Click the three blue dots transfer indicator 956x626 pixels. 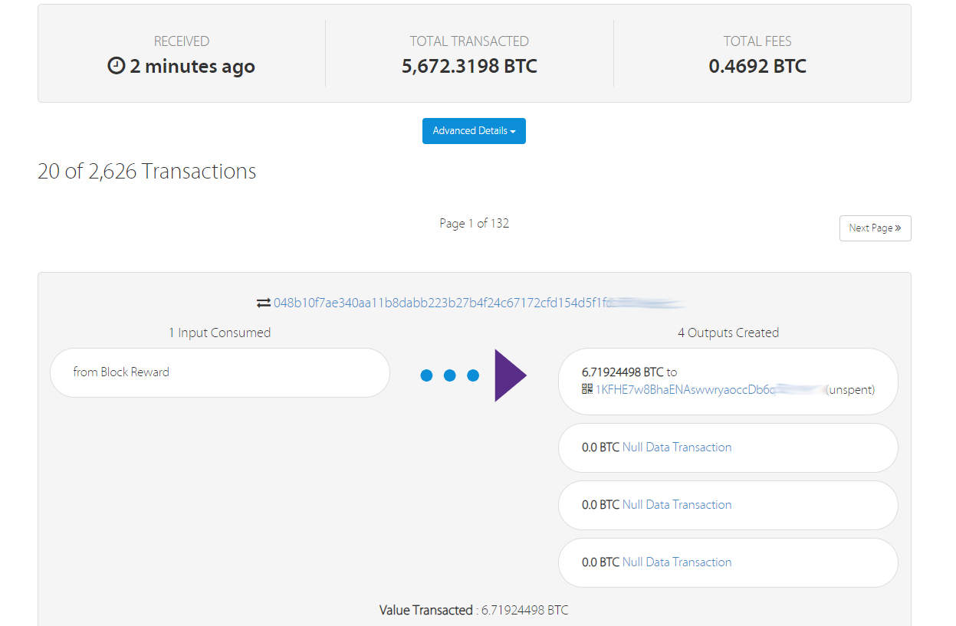(x=450, y=375)
